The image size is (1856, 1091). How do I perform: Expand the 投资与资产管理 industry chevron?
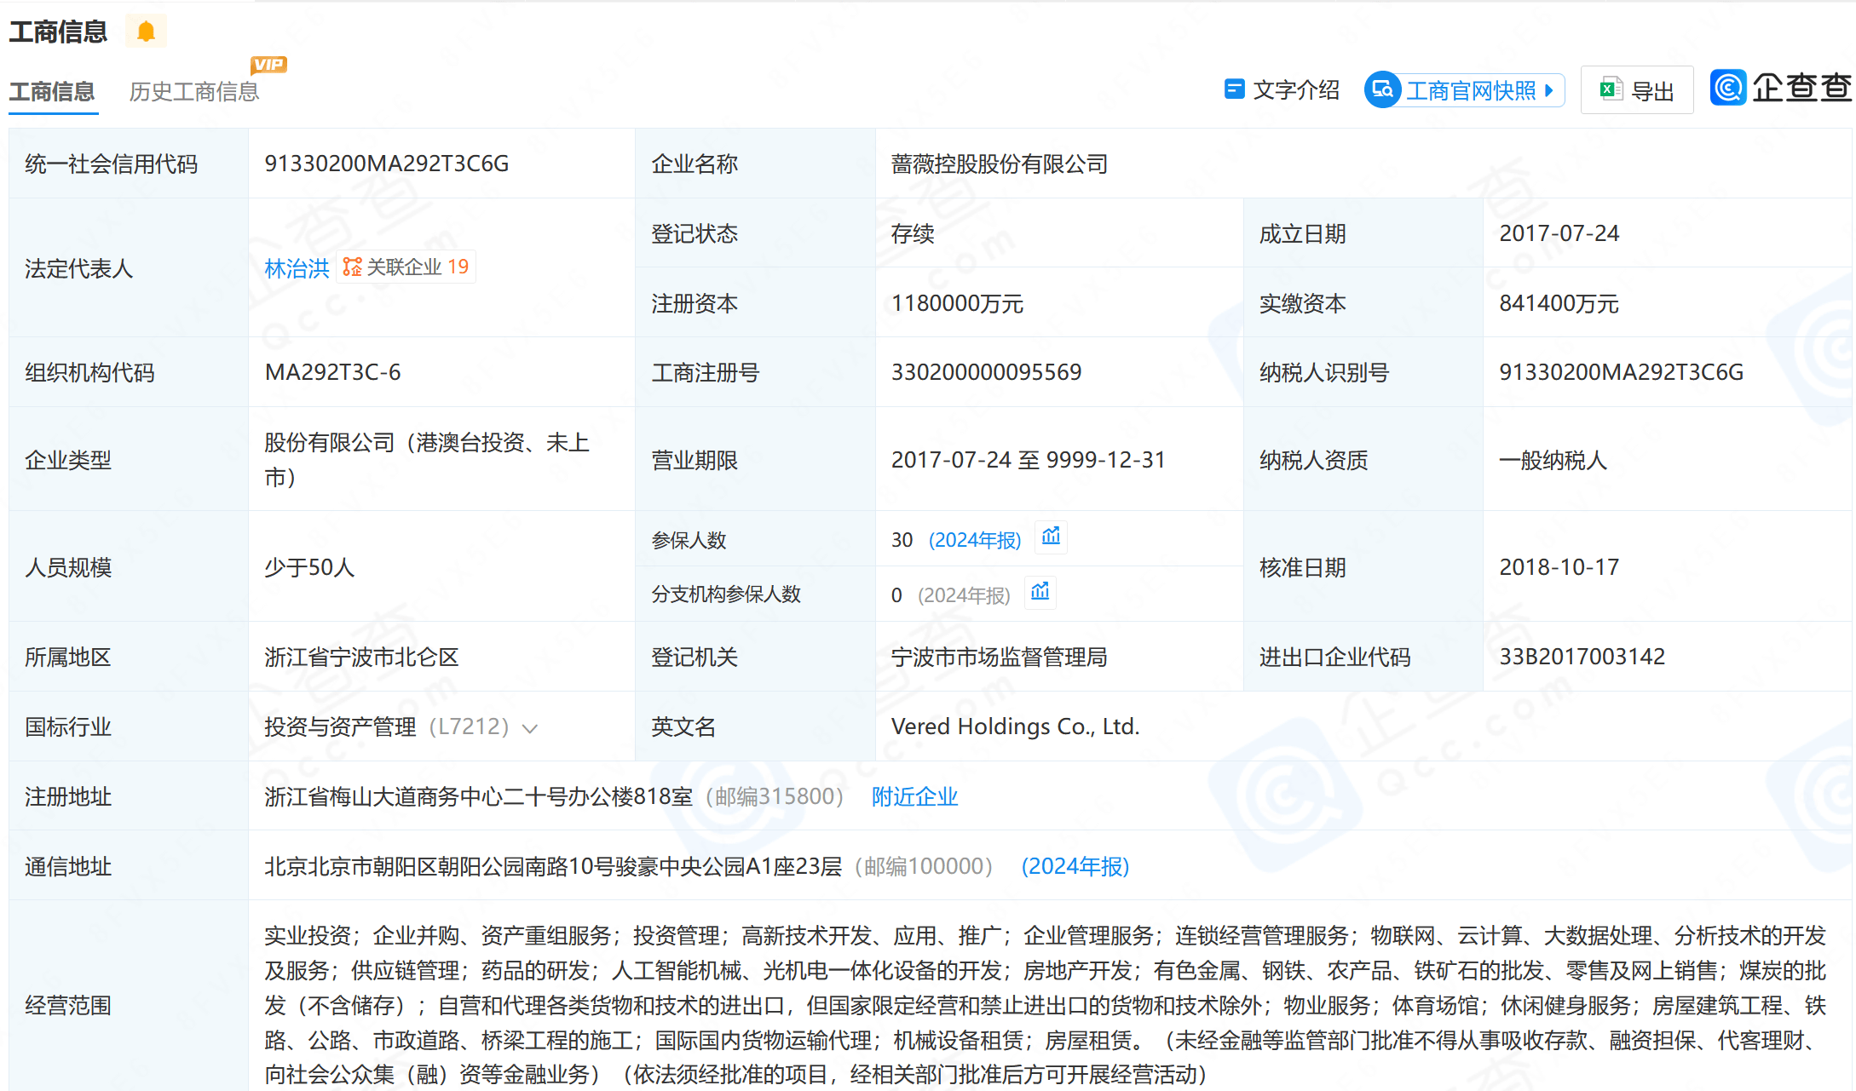[530, 728]
